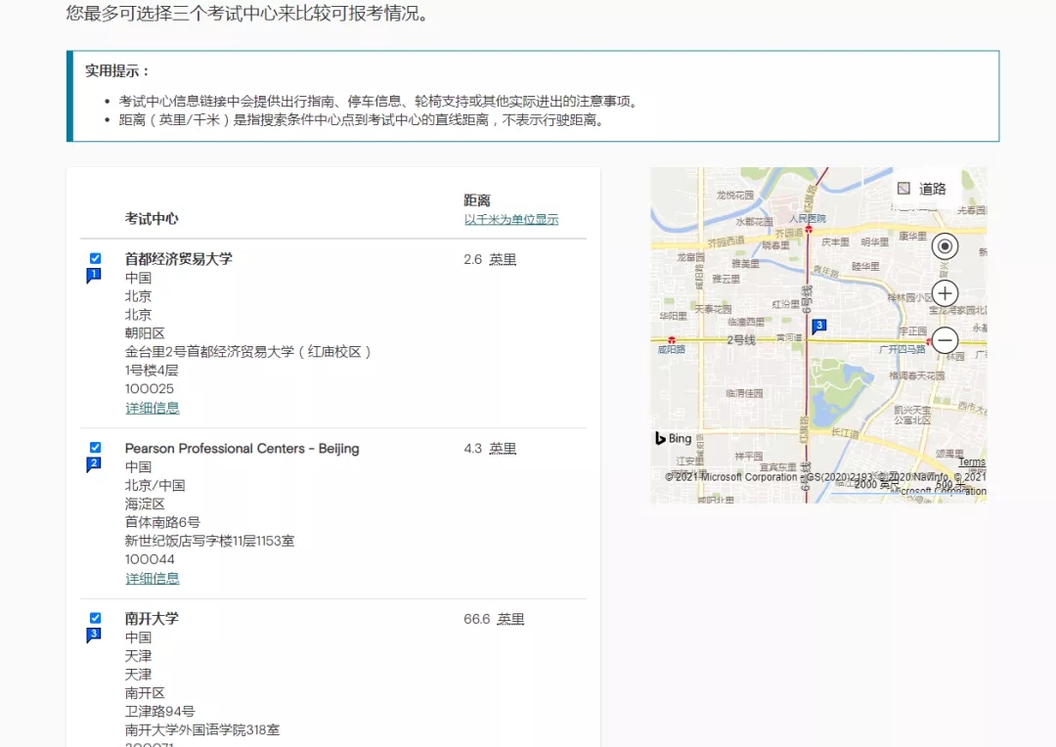Click the address line 首体南路6号
This screenshot has height=747, width=1056.
tap(162, 522)
